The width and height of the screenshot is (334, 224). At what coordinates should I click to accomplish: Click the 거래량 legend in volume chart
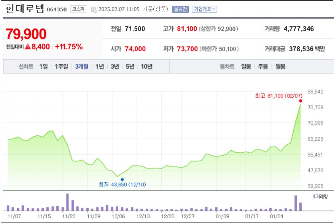(x=321, y=196)
